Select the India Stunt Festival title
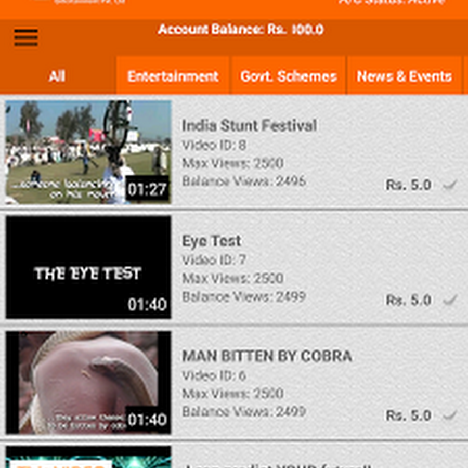468x468 pixels. (250, 125)
